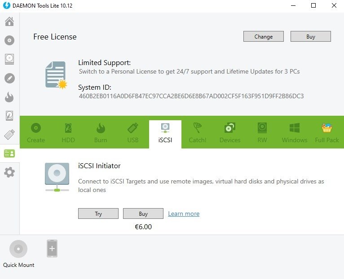
Task: Click the Change license button
Action: (264, 36)
